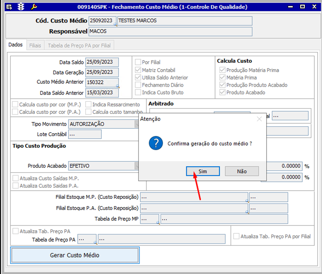
Task: Maximize the Fechamento Custo Médio window
Action: [303, 7]
